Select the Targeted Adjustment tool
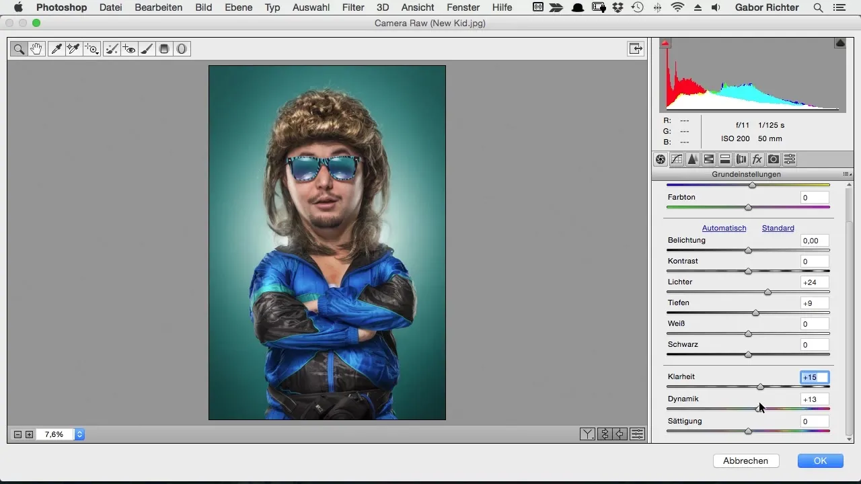Viewport: 861px width, 484px height. point(91,48)
